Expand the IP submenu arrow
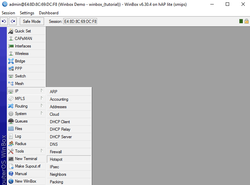Image resolution: width=250 pixels, height=185 pixels. click(42, 91)
